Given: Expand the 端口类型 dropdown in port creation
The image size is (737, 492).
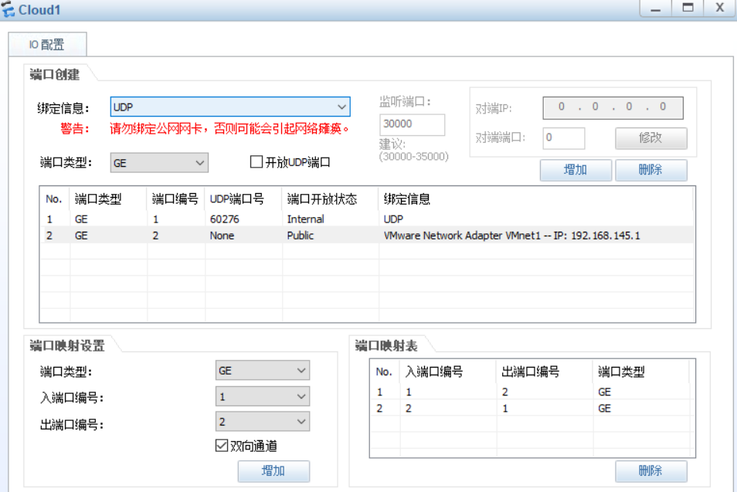Looking at the screenshot, I should 199,163.
